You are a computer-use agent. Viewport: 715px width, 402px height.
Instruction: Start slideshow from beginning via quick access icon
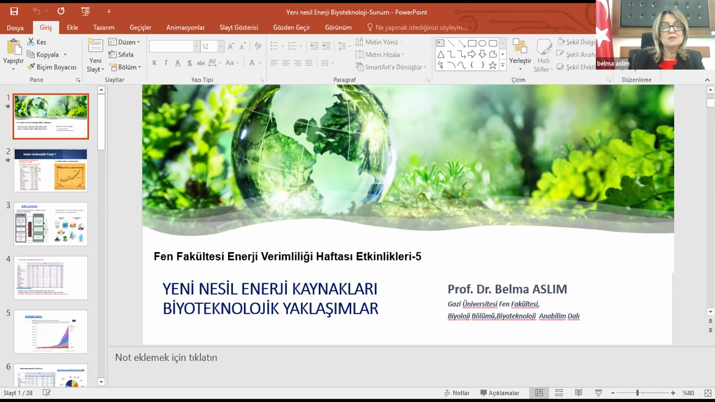(85, 12)
